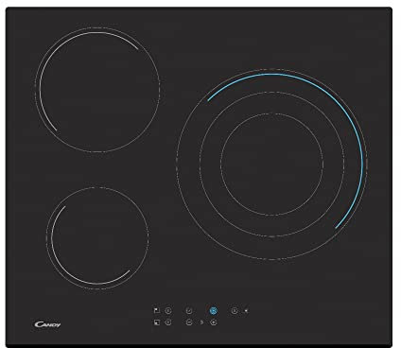The width and height of the screenshot is (401, 348).
Task: Click the right zone position indicator marker
Action: coord(246,311)
